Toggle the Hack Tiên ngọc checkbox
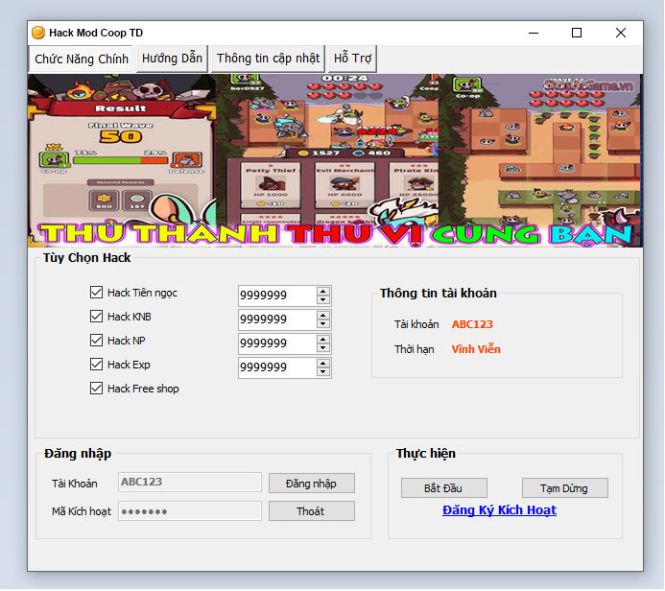Image resolution: width=665 pixels, height=591 pixels. [96, 293]
